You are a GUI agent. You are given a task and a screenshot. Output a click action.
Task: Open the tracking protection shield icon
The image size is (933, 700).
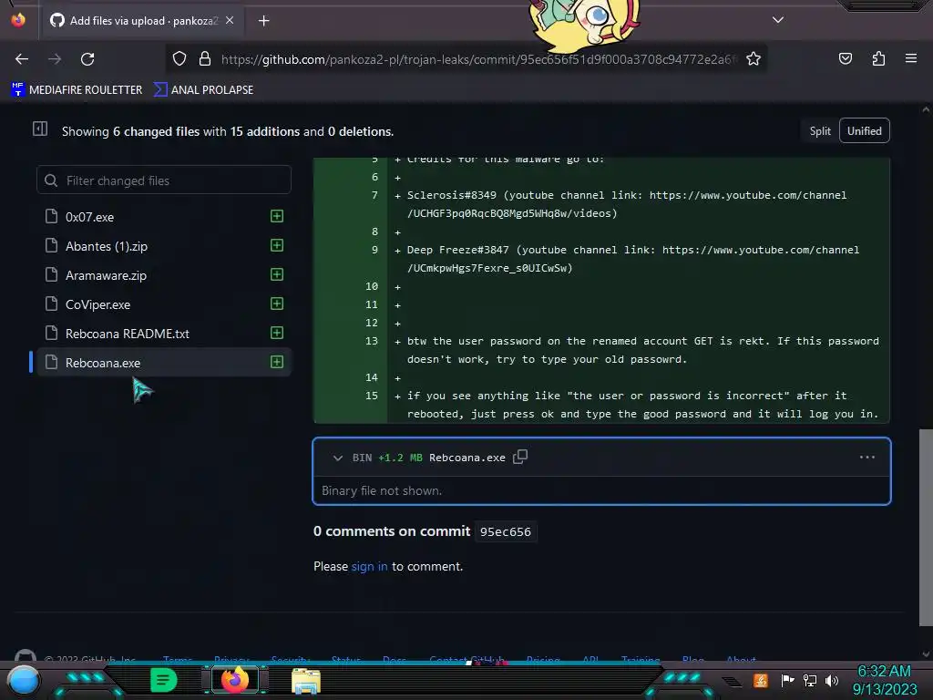click(x=179, y=59)
